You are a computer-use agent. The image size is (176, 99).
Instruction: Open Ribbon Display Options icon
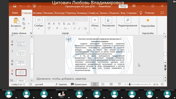click(134, 6)
